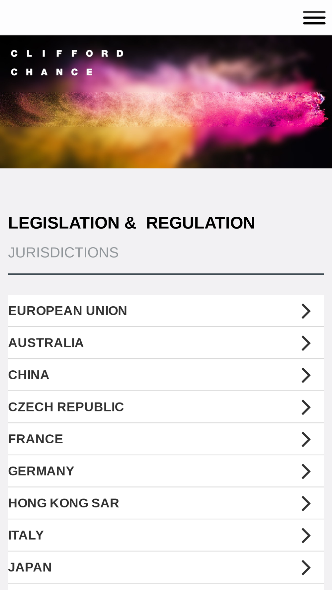The width and height of the screenshot is (332, 590).
Task: Click the Czech Republic chevron arrow
Action: (306, 407)
